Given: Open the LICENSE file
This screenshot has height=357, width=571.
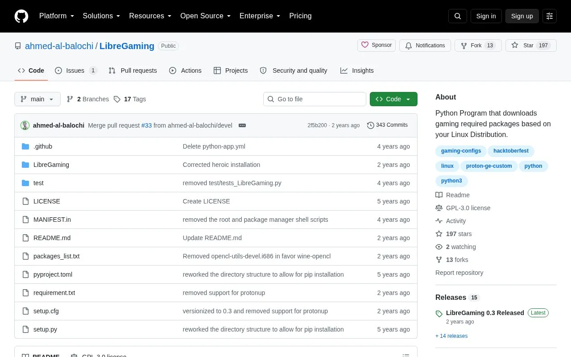Looking at the screenshot, I should click(47, 201).
